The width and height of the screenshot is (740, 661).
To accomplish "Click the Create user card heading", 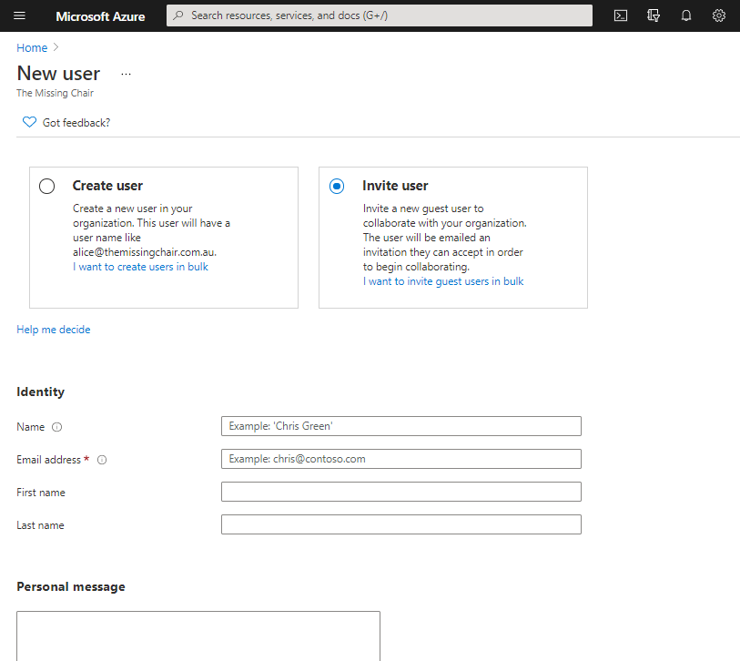I will (107, 186).
